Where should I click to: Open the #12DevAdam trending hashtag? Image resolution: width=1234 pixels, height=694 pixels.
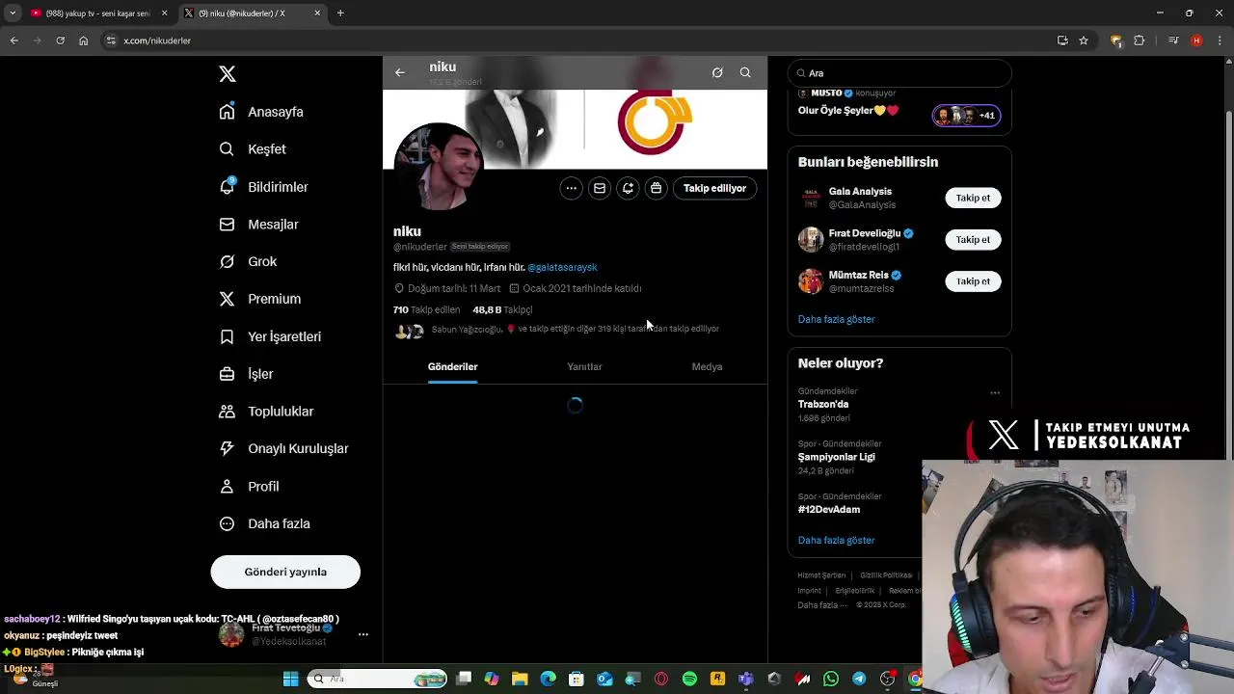coord(829,509)
